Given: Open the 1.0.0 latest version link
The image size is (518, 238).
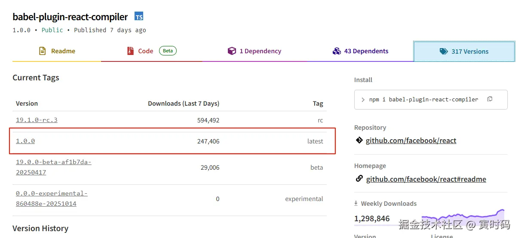Looking at the screenshot, I should (25, 141).
